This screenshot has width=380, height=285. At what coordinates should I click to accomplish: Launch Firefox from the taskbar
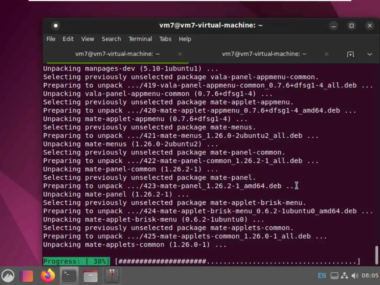click(x=47, y=276)
